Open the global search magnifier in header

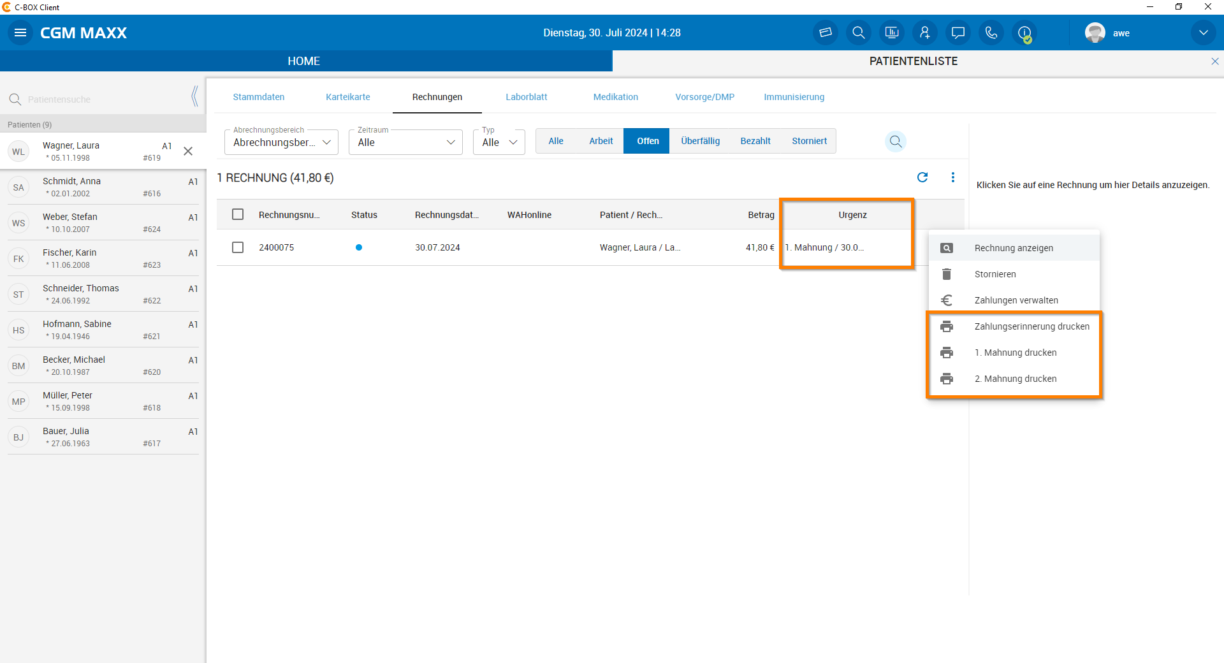[859, 33]
